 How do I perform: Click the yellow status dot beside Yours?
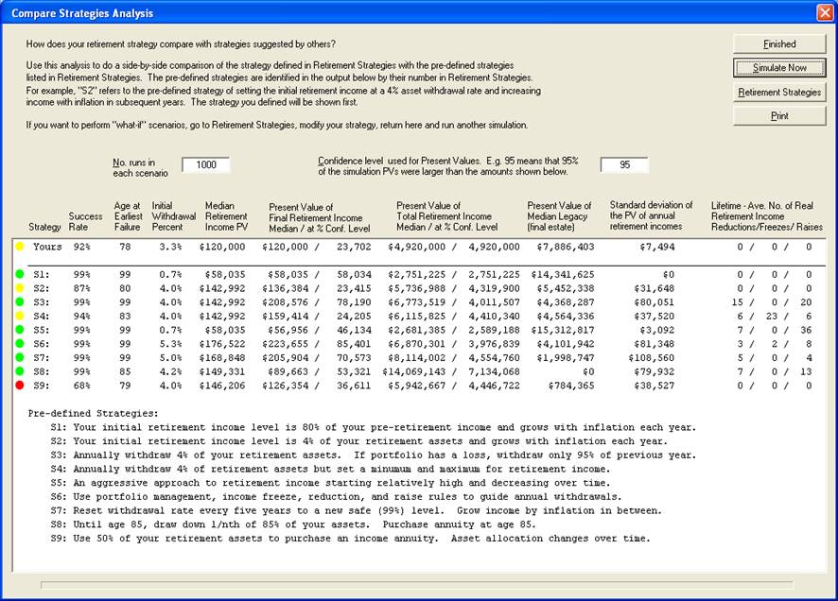(x=20, y=247)
